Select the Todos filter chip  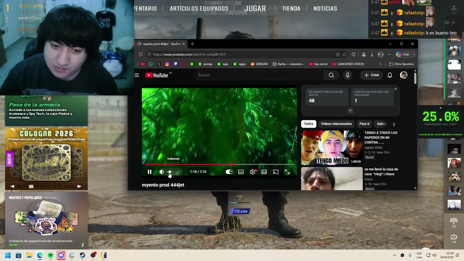point(308,124)
